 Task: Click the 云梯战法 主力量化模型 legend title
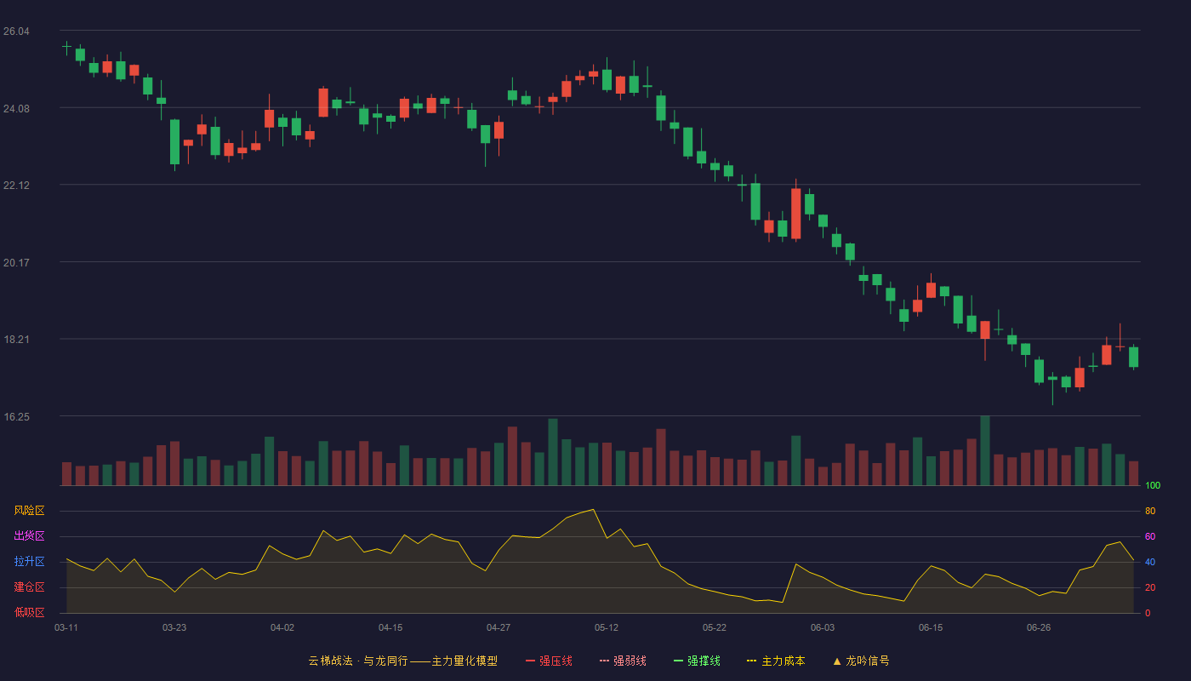[x=402, y=661]
